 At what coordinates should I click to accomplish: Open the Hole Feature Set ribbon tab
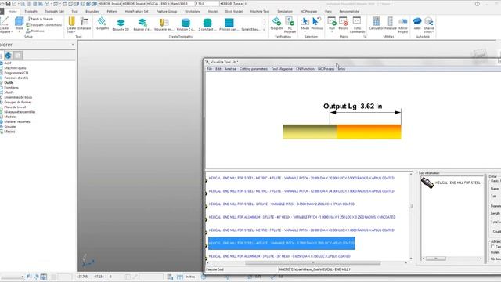coord(136,11)
